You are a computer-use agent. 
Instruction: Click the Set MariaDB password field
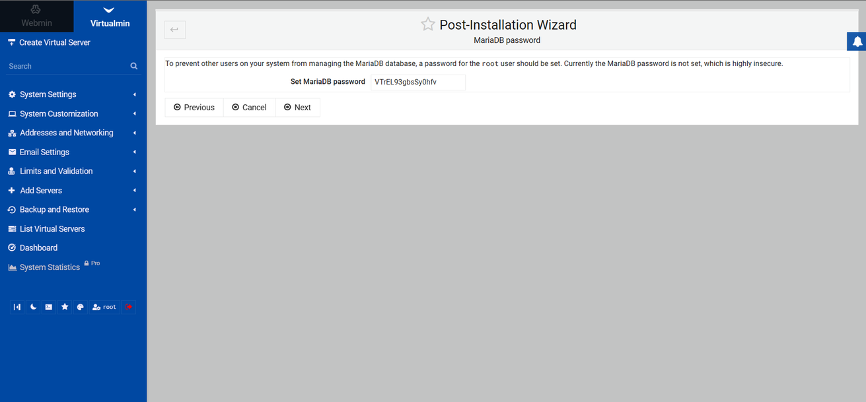pos(417,83)
